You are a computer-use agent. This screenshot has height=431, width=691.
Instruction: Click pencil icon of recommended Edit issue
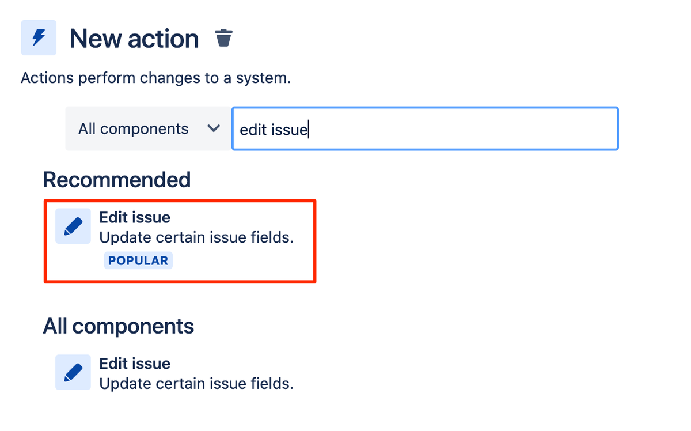tap(73, 226)
